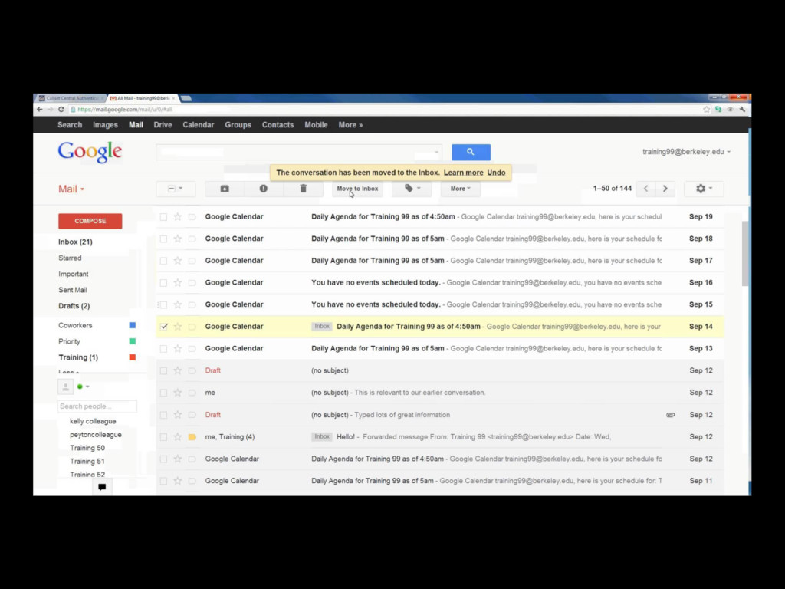
Task: Check the Sep 18 email checkbox
Action: 164,239
